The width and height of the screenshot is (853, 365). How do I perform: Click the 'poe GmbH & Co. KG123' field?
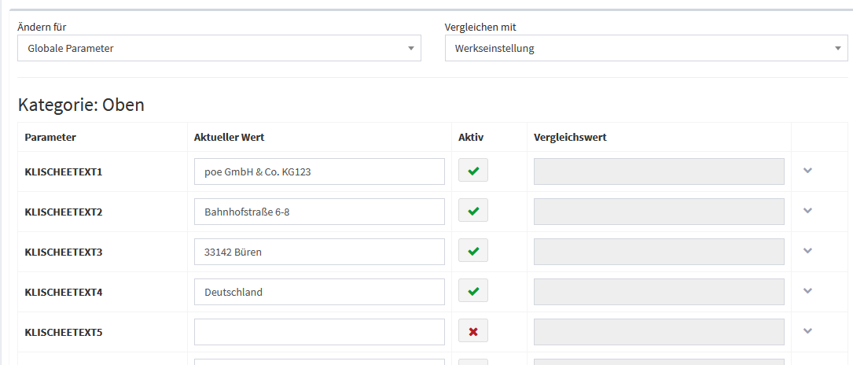point(319,171)
